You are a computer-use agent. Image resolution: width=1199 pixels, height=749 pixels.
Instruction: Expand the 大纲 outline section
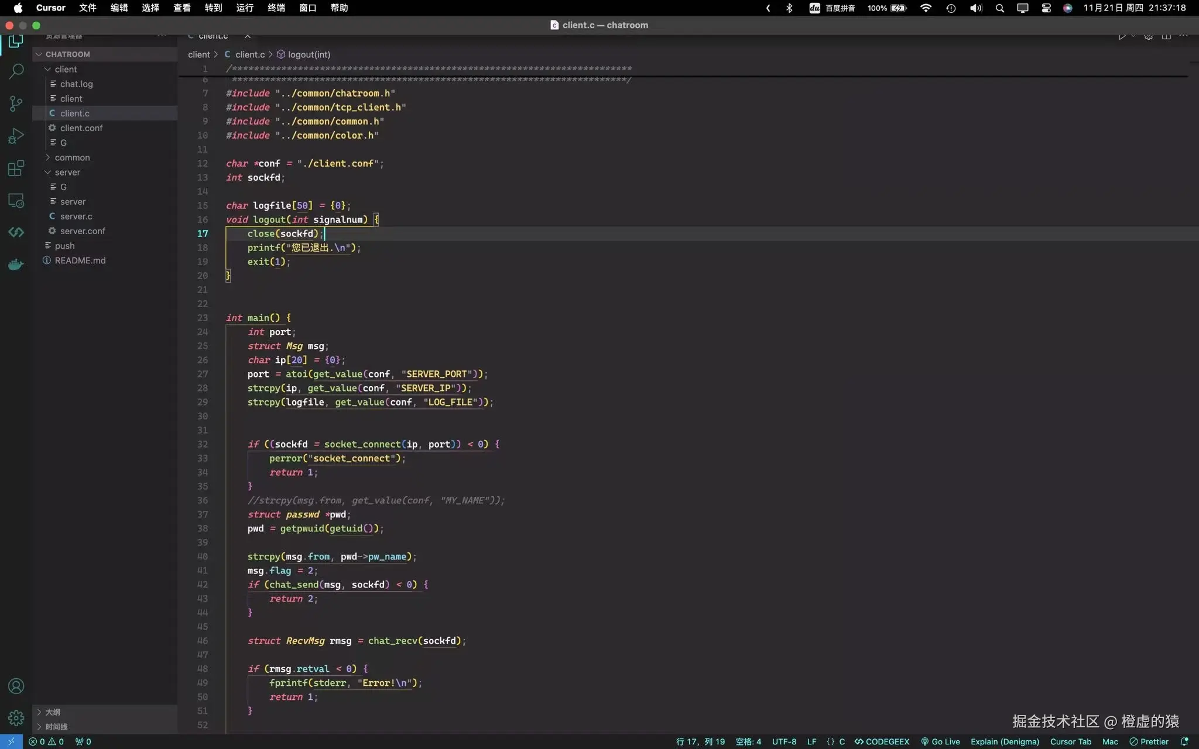(53, 712)
